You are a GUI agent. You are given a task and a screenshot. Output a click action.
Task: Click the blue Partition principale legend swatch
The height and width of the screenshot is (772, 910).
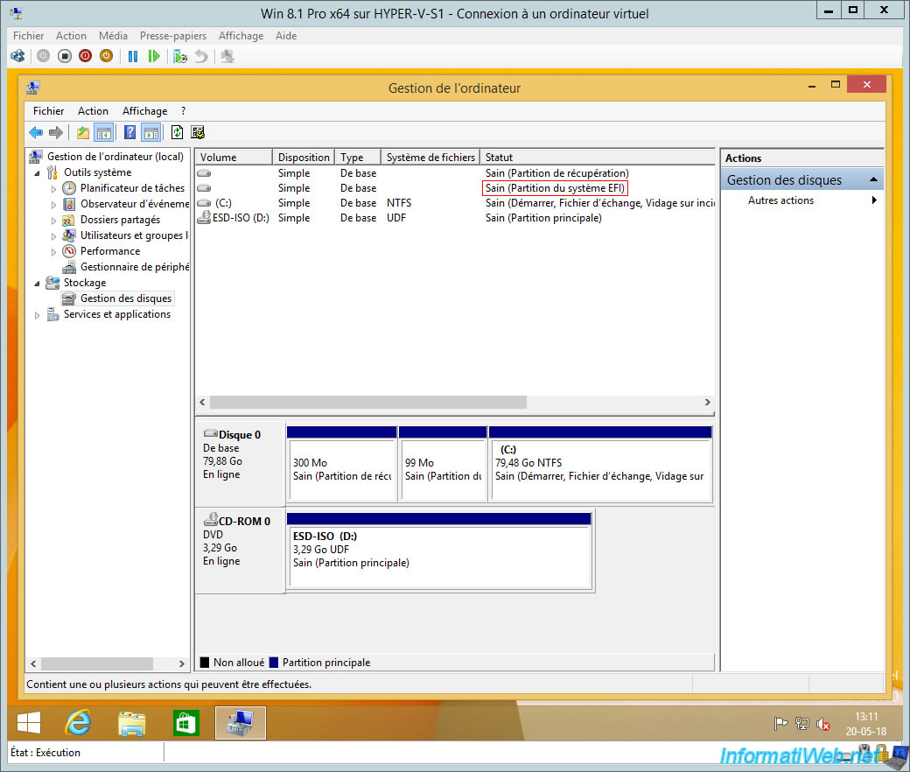click(x=273, y=663)
